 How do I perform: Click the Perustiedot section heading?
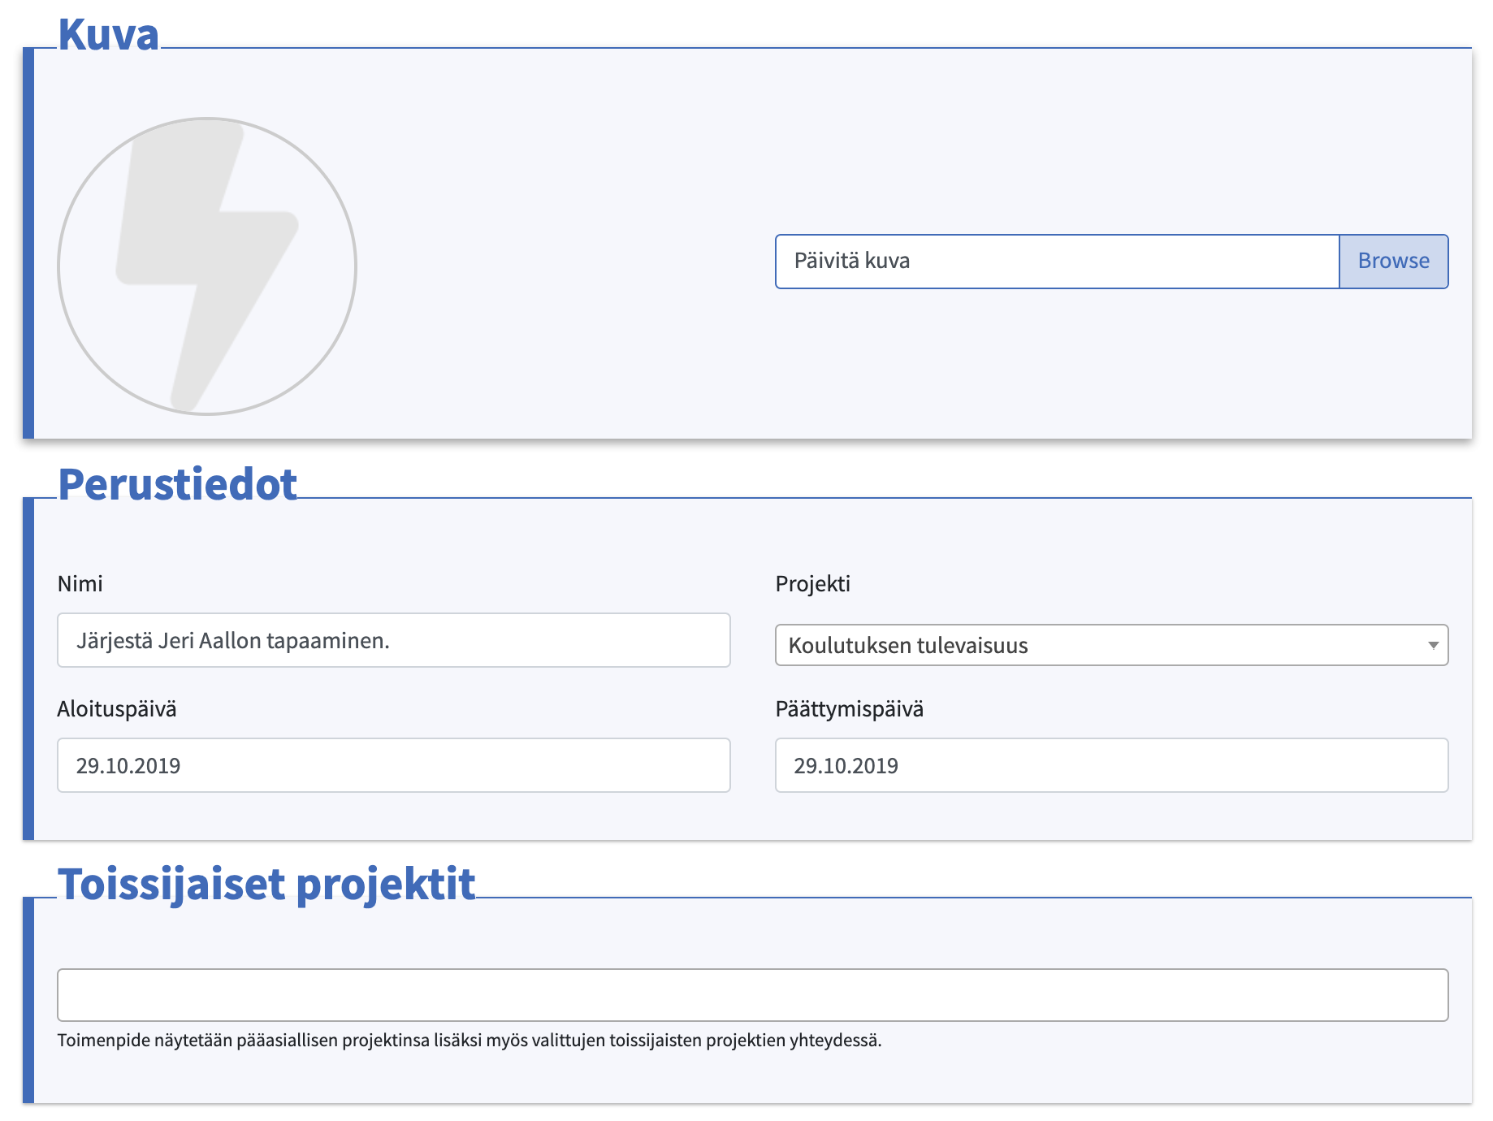coord(178,485)
